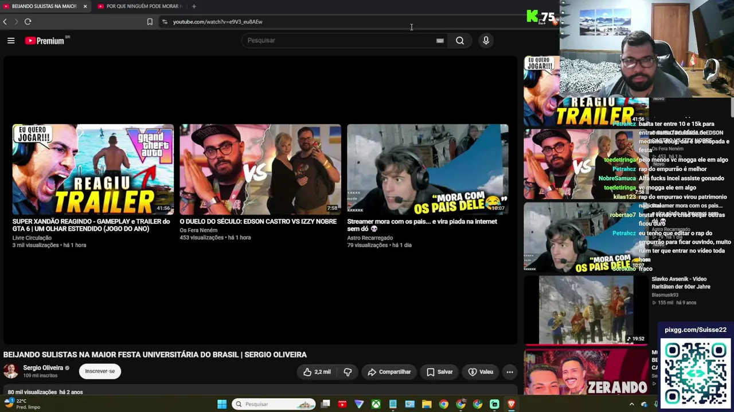Start voice search with the microphone icon

[x=486, y=41]
